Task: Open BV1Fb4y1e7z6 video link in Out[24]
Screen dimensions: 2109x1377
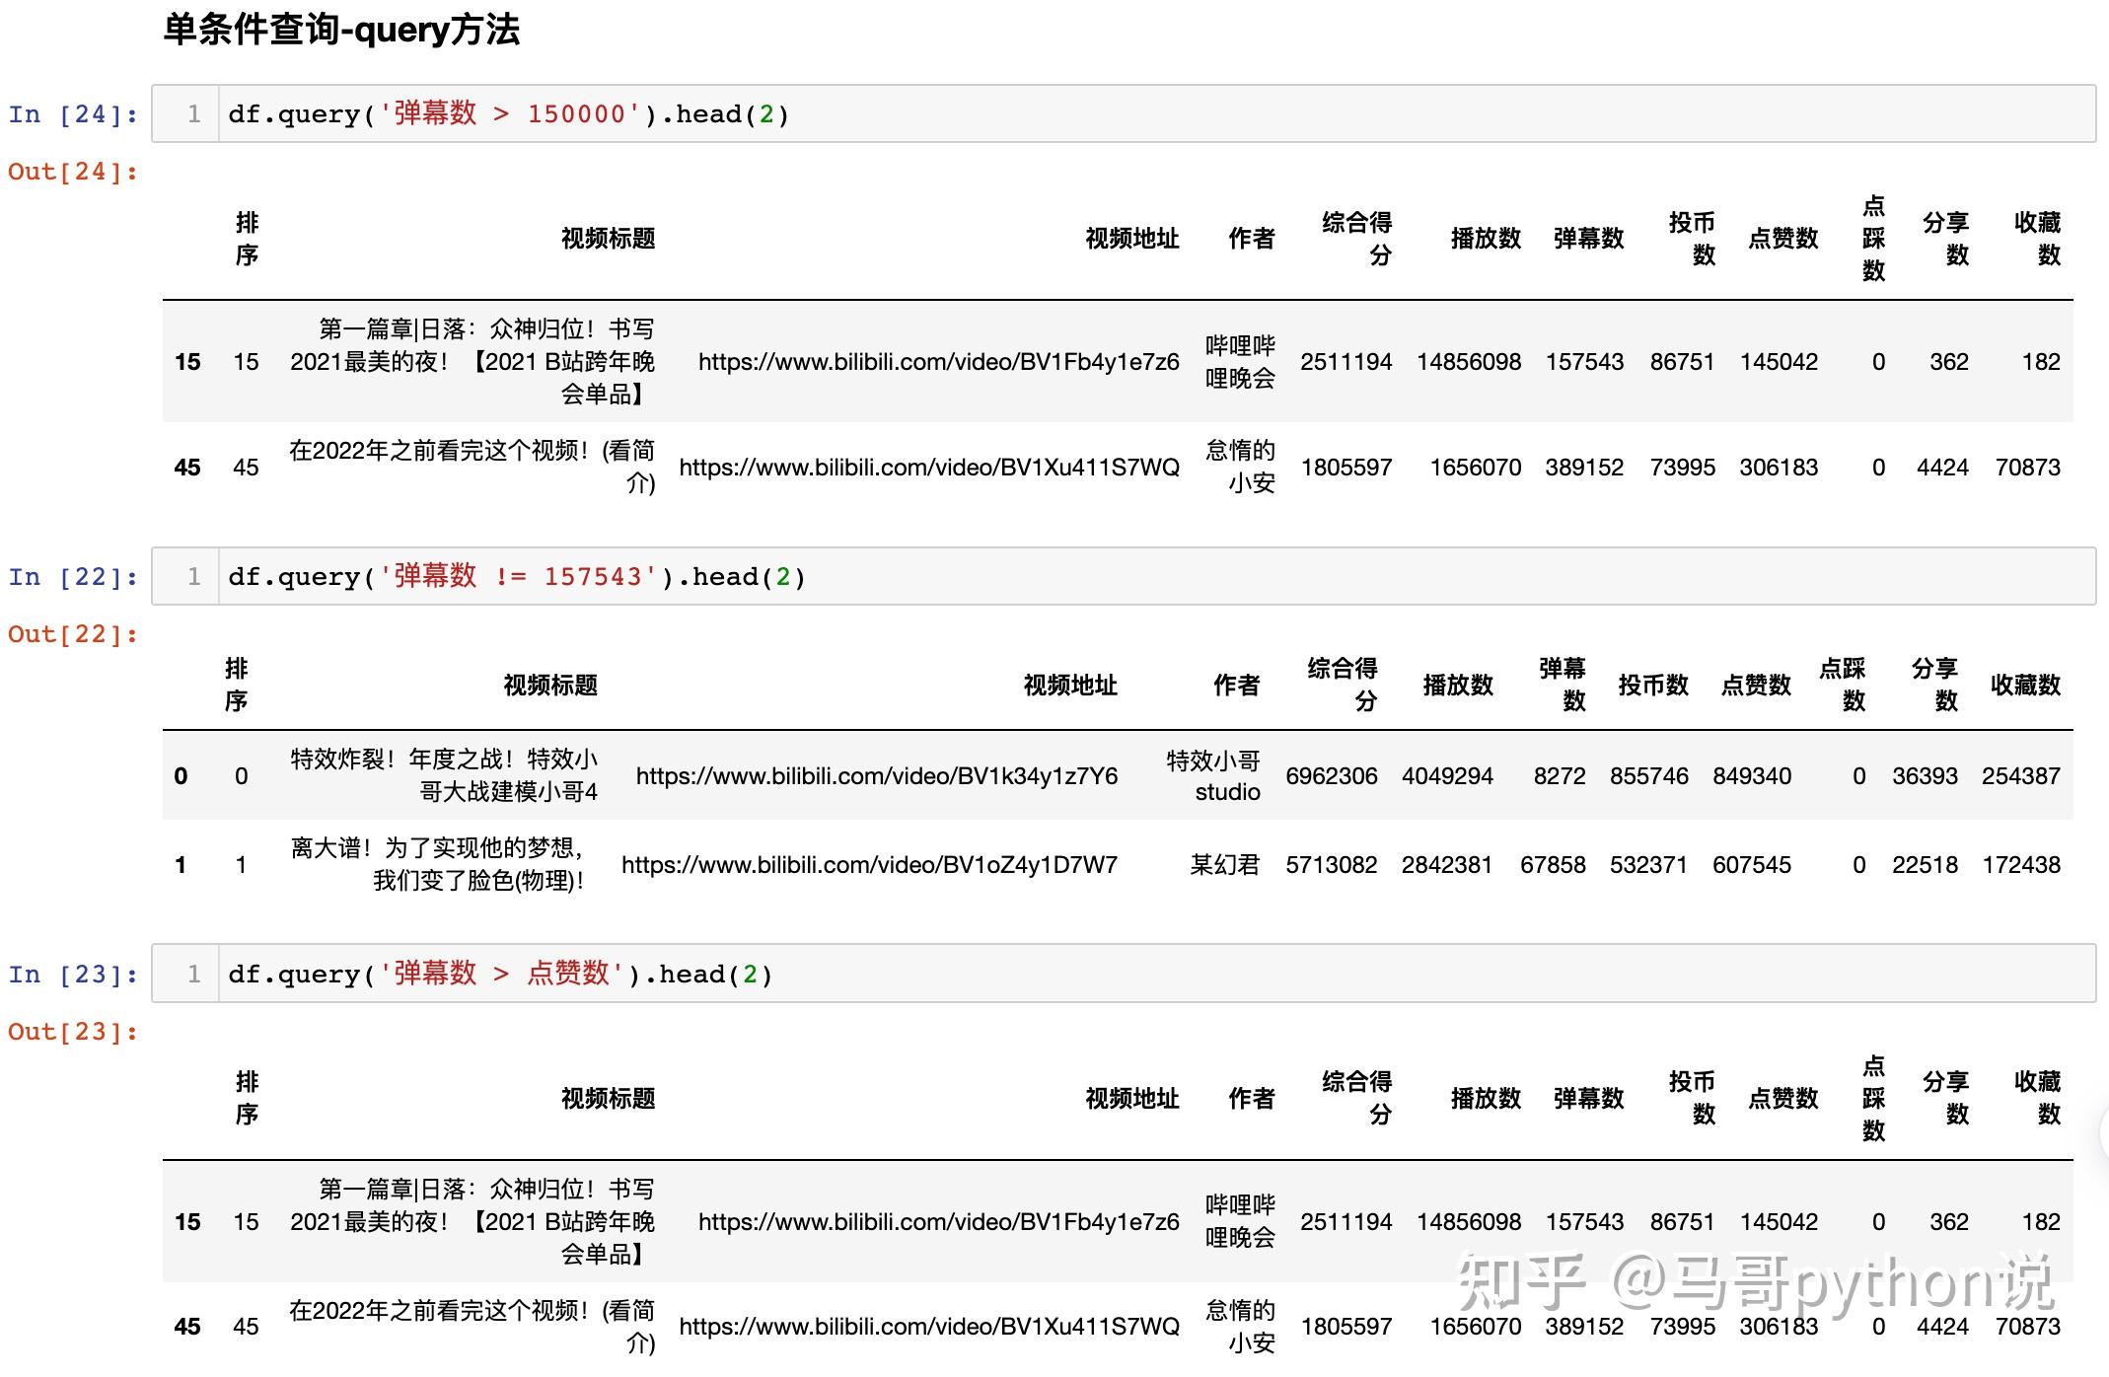Action: pos(938,362)
